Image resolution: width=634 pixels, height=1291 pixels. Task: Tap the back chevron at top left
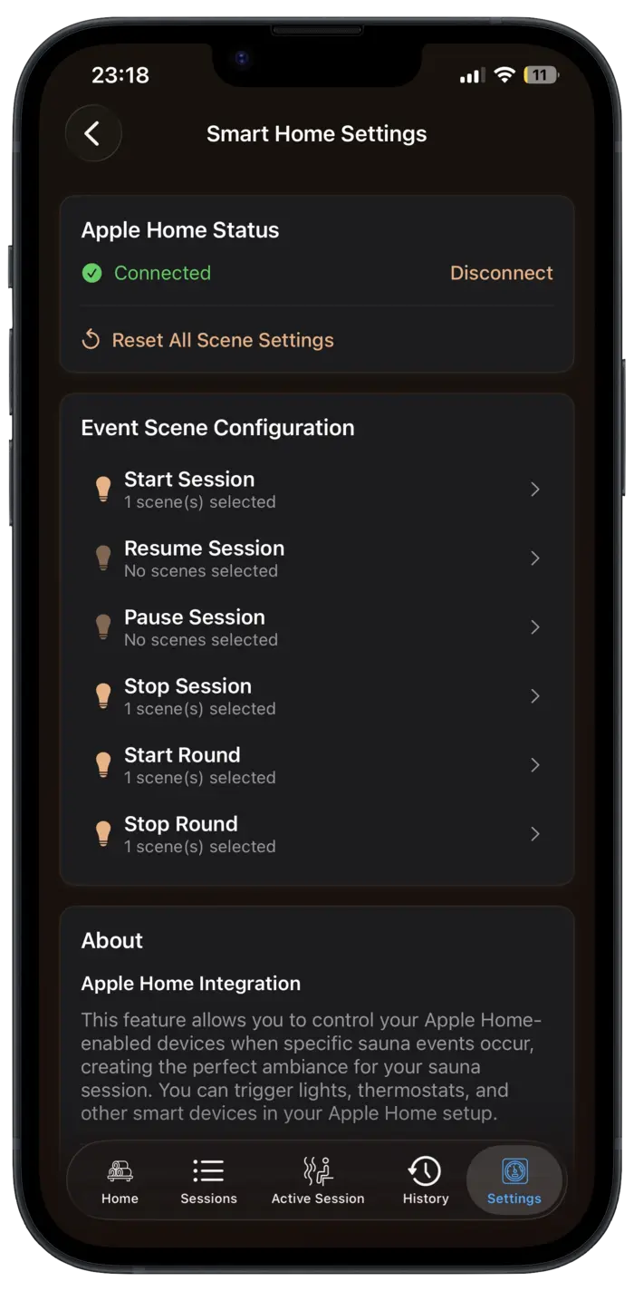94,133
